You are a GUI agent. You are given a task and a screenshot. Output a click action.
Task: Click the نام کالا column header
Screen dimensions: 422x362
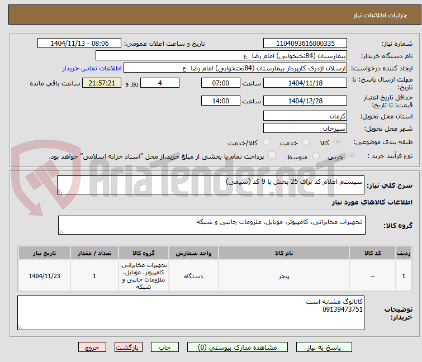point(284,253)
